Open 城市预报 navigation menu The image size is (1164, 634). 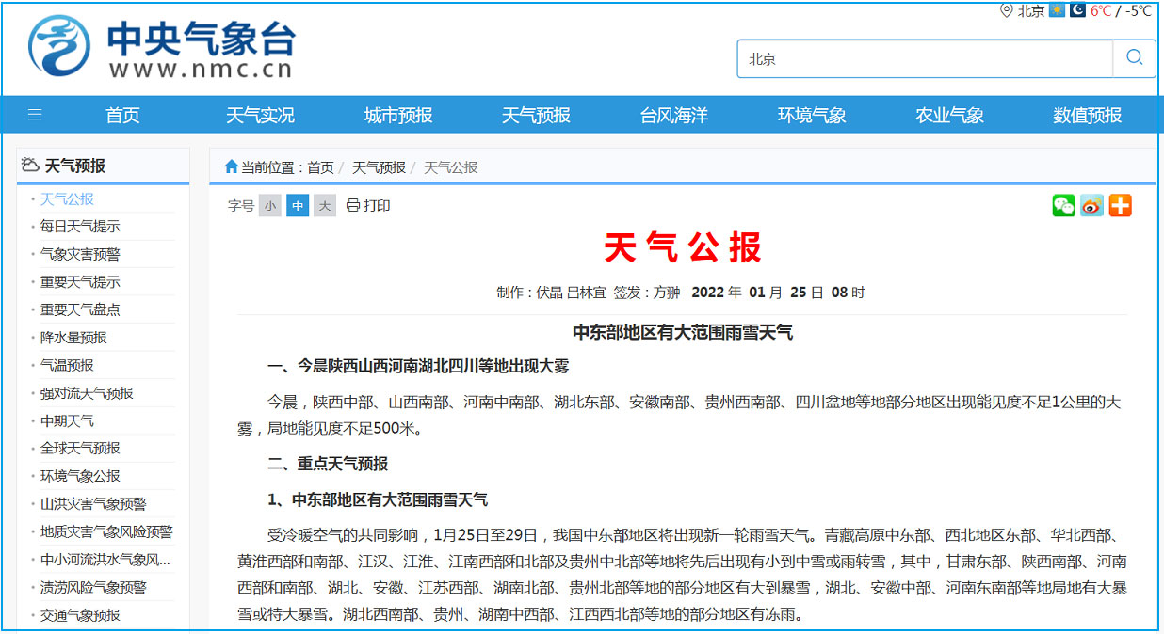tap(398, 115)
